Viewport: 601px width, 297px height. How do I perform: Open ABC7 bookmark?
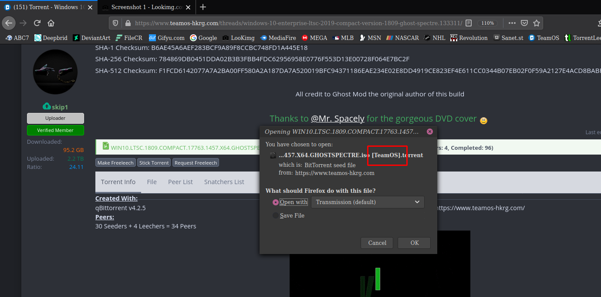click(17, 38)
